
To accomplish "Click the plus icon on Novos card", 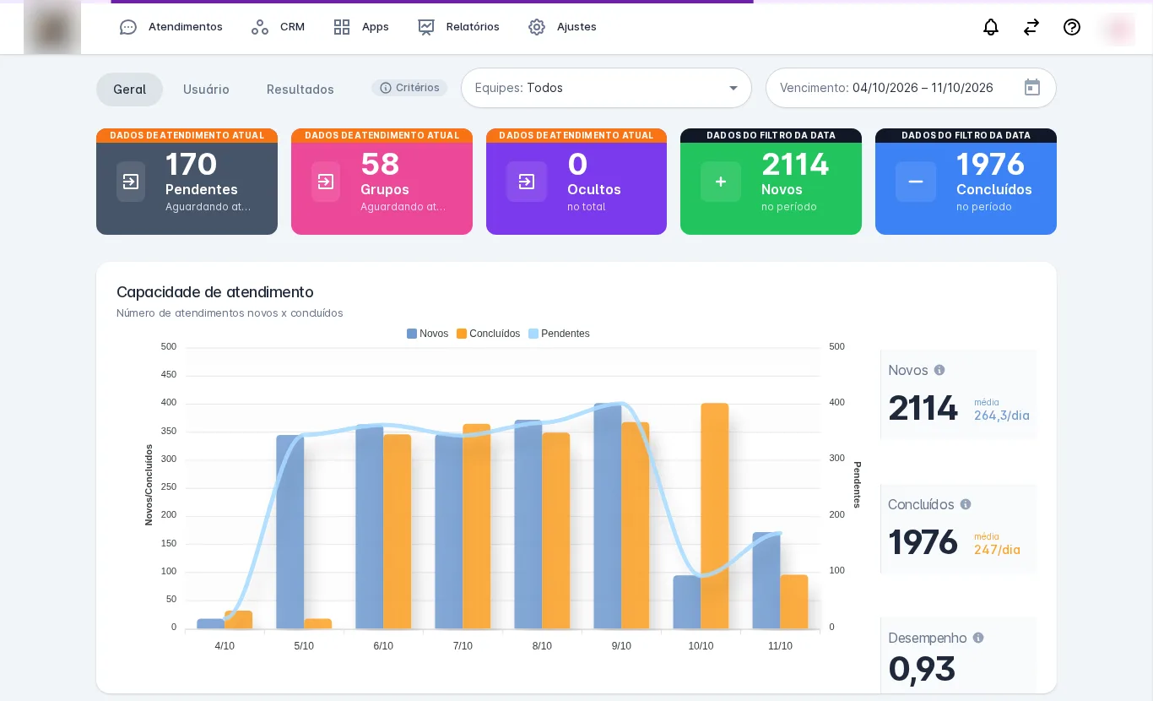I will point(721,182).
